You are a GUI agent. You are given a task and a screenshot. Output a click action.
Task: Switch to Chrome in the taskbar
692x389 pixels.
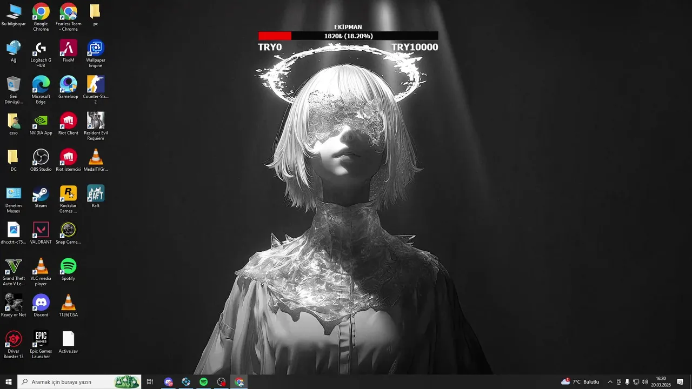point(239,382)
